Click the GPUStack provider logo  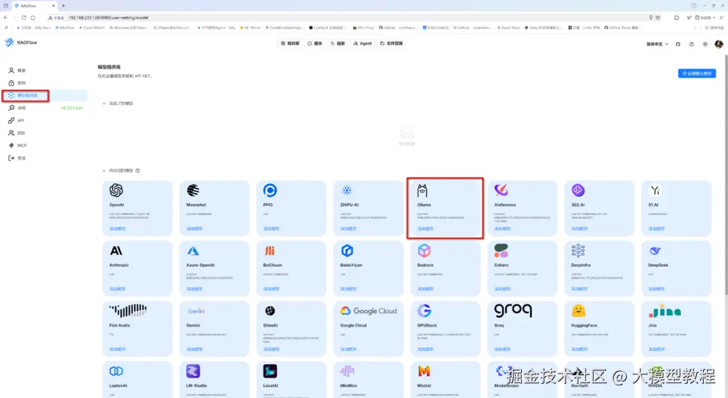point(424,311)
